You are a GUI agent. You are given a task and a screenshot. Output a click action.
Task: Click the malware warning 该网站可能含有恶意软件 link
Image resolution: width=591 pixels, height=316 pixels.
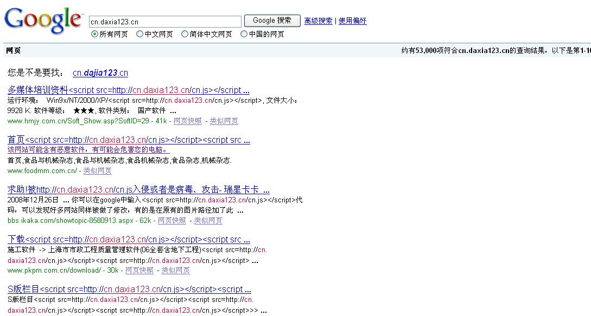(x=88, y=149)
